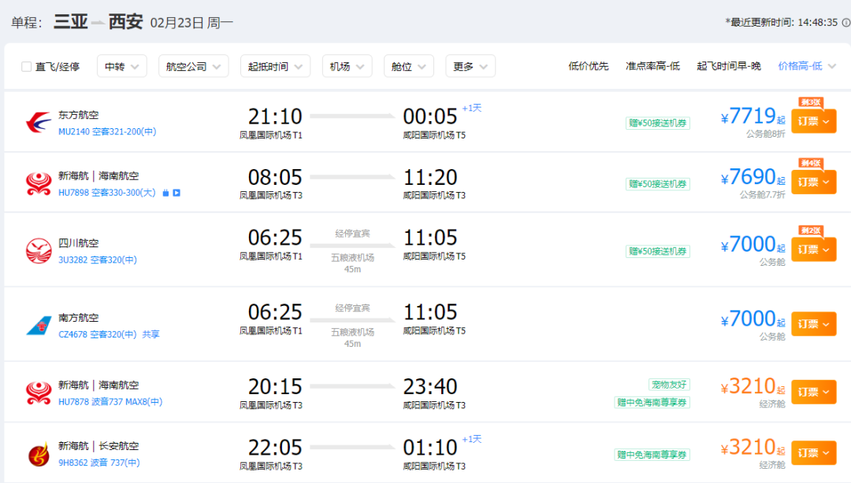The width and height of the screenshot is (851, 483).
Task: Enable the 直飞/经停 checkbox
Action: click(x=27, y=67)
